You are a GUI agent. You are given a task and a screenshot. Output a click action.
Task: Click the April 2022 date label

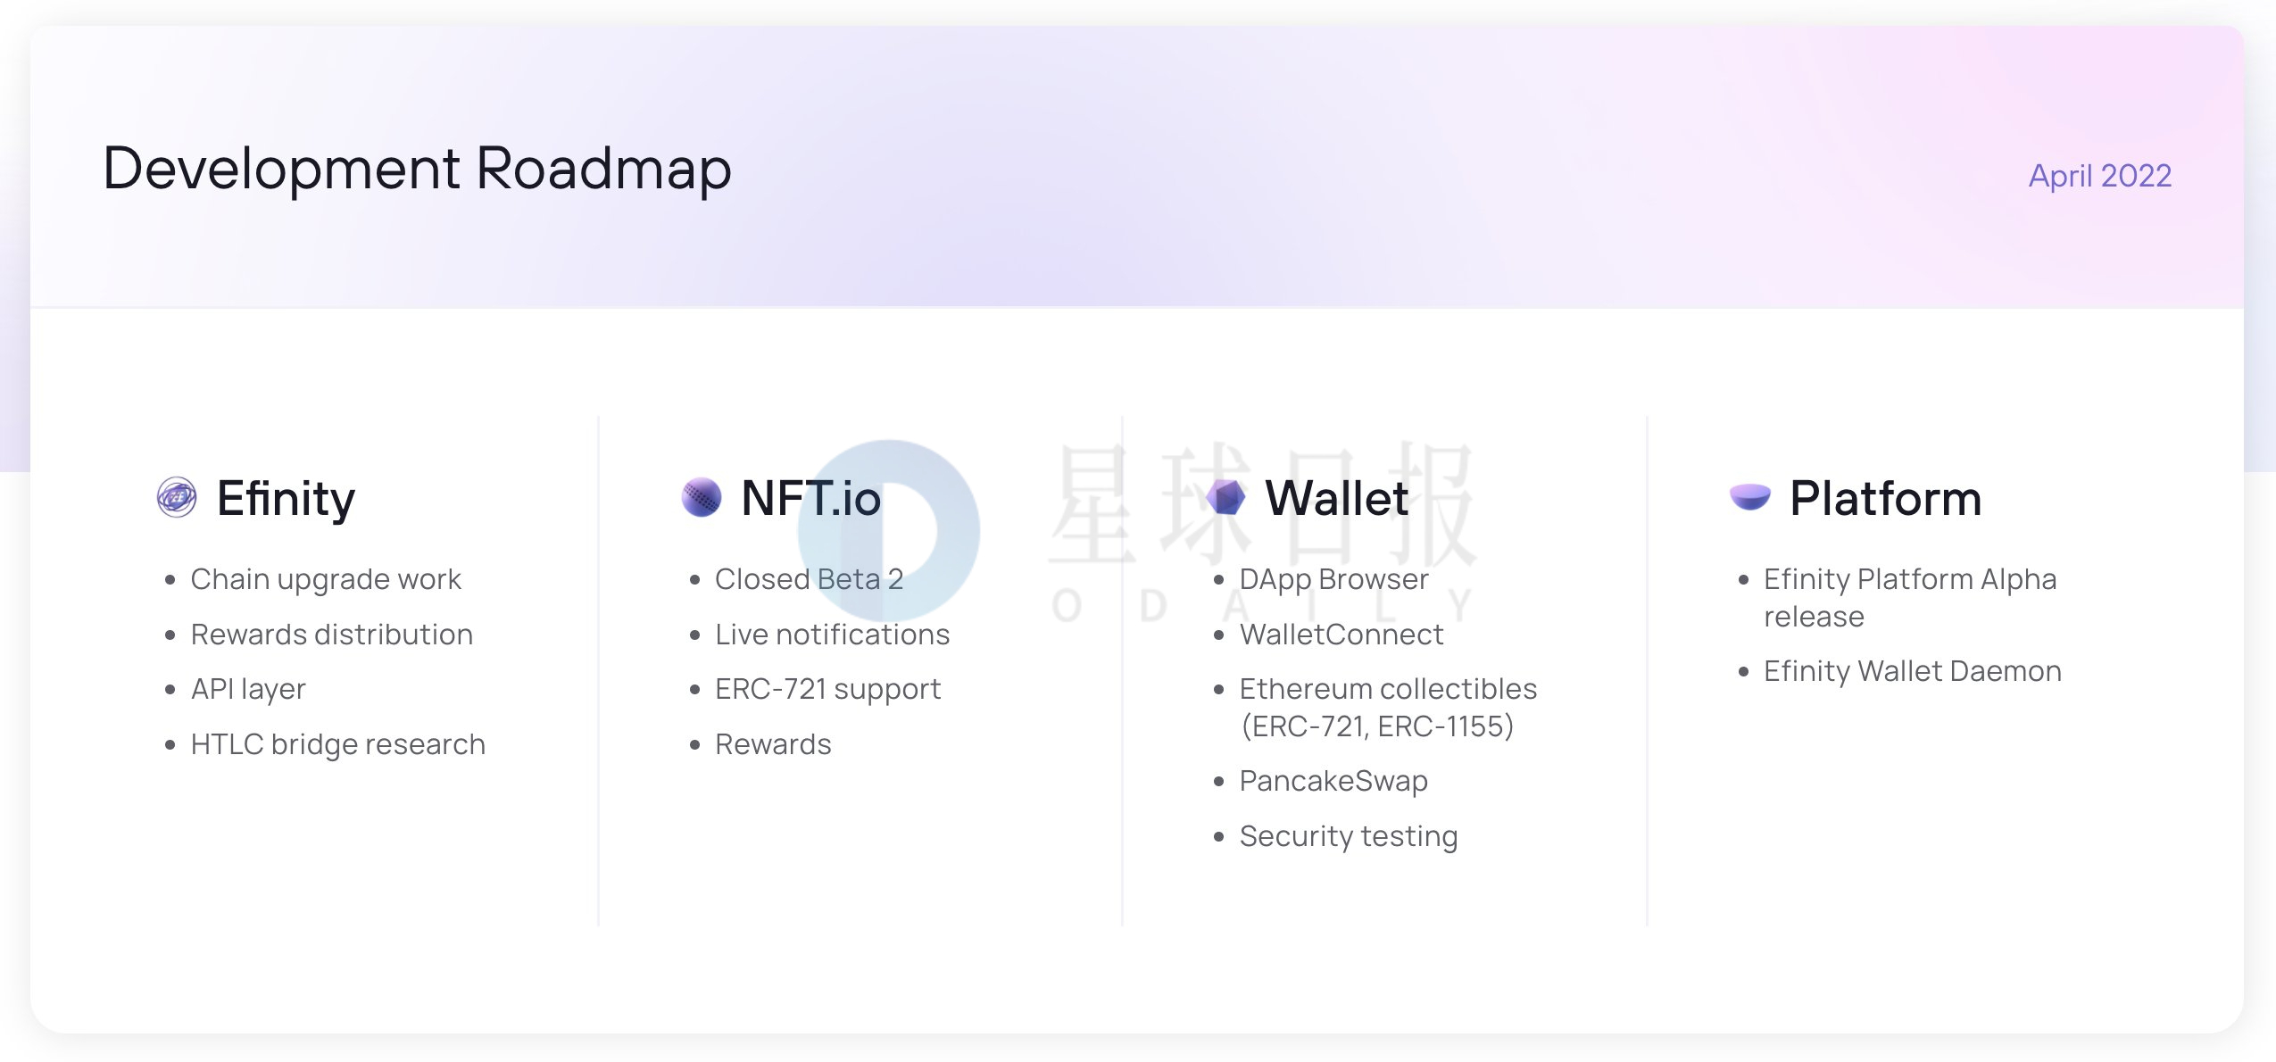2099,176
